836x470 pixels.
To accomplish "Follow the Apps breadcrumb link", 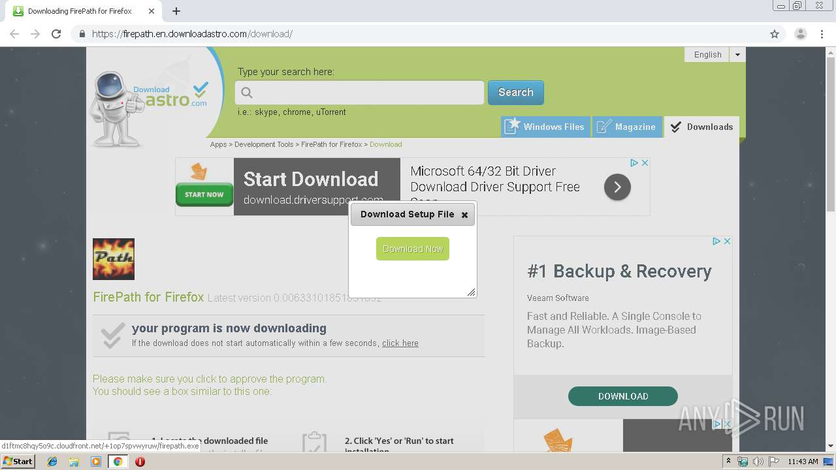I will pyautogui.click(x=218, y=144).
